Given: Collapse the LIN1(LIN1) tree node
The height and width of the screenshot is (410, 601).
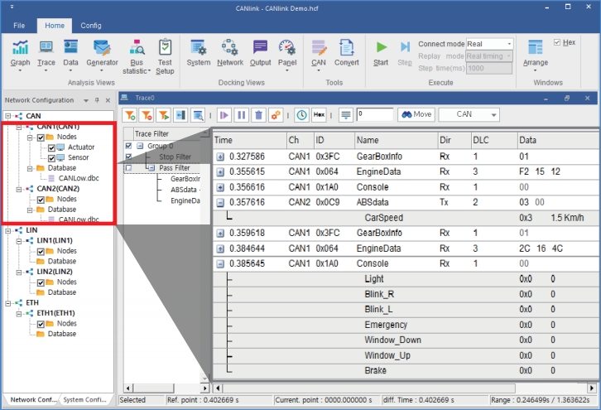Looking at the screenshot, I should (19, 241).
